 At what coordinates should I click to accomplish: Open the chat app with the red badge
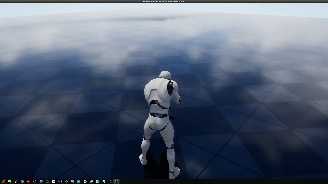73,181
